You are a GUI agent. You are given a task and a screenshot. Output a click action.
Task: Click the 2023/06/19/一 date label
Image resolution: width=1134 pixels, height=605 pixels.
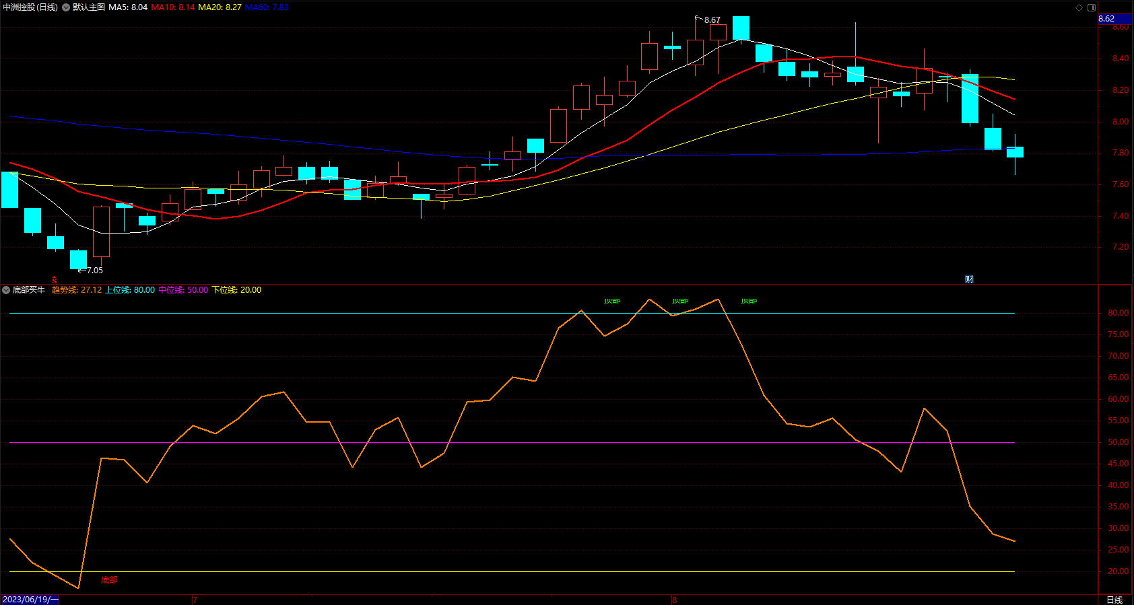click(30, 600)
